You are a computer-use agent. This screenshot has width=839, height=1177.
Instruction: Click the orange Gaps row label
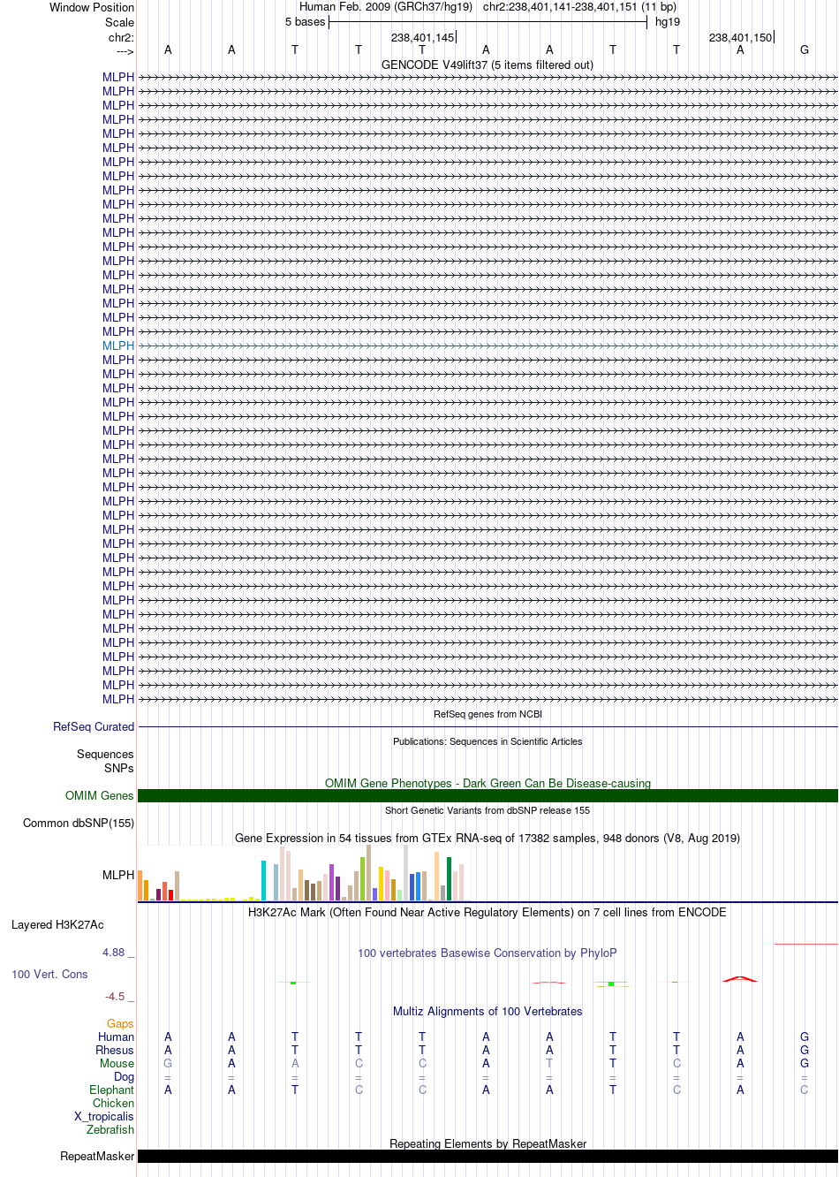(x=121, y=1024)
